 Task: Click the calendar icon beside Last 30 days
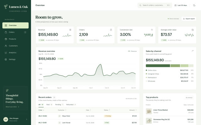pos(176,5)
